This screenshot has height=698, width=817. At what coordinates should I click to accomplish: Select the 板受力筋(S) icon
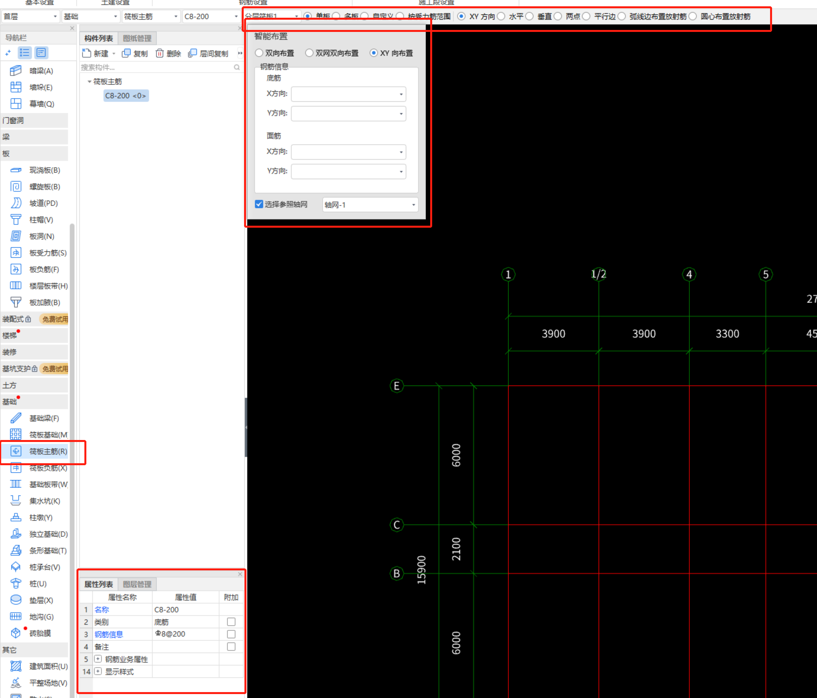pos(16,253)
